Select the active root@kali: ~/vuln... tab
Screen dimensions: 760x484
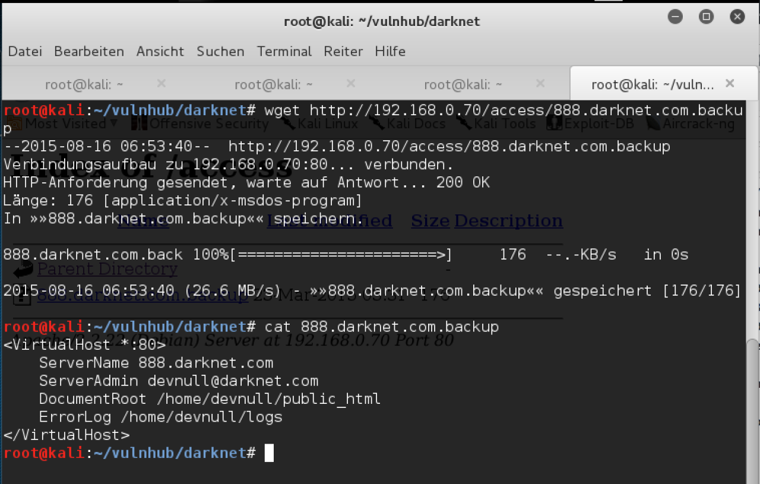pyautogui.click(x=653, y=84)
